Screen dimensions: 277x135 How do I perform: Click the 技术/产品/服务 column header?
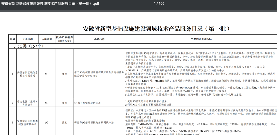(x=64, y=39)
